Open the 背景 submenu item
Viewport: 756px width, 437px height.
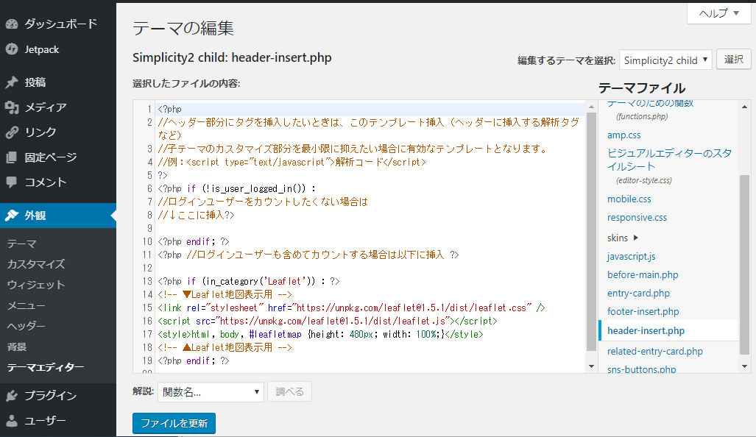(x=17, y=347)
